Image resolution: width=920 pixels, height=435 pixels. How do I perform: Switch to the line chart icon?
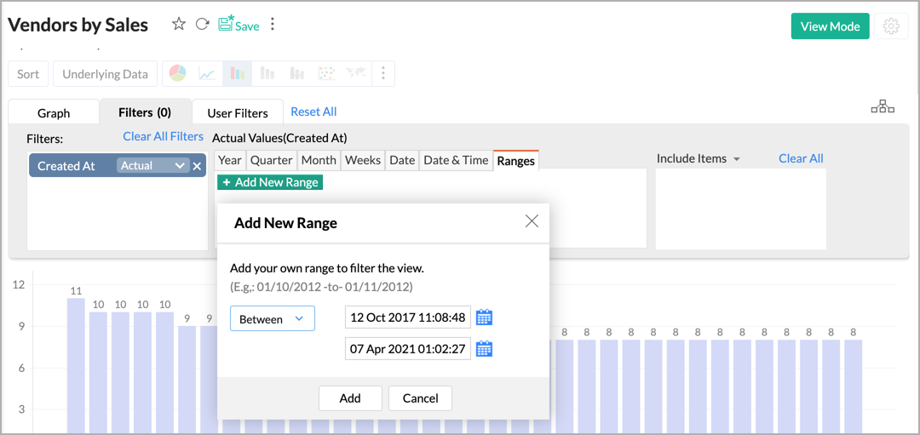207,74
